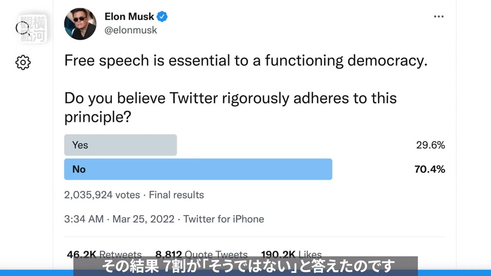Click the poll question about Twitter's principle
The height and width of the screenshot is (276, 491).
tap(230, 107)
